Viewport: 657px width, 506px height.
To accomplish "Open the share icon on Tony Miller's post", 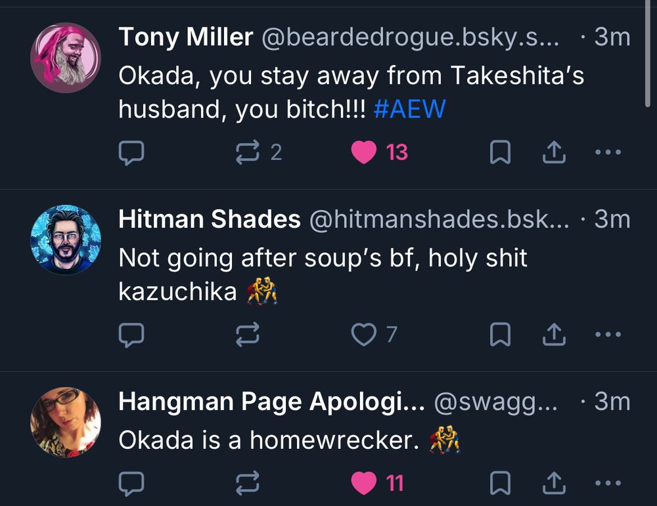I will pos(554,152).
